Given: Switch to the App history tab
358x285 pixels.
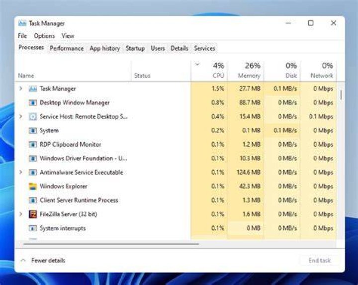Looking at the screenshot, I should click(105, 48).
